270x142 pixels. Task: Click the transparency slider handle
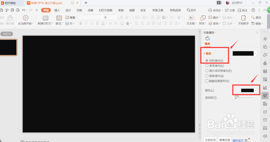point(236,98)
